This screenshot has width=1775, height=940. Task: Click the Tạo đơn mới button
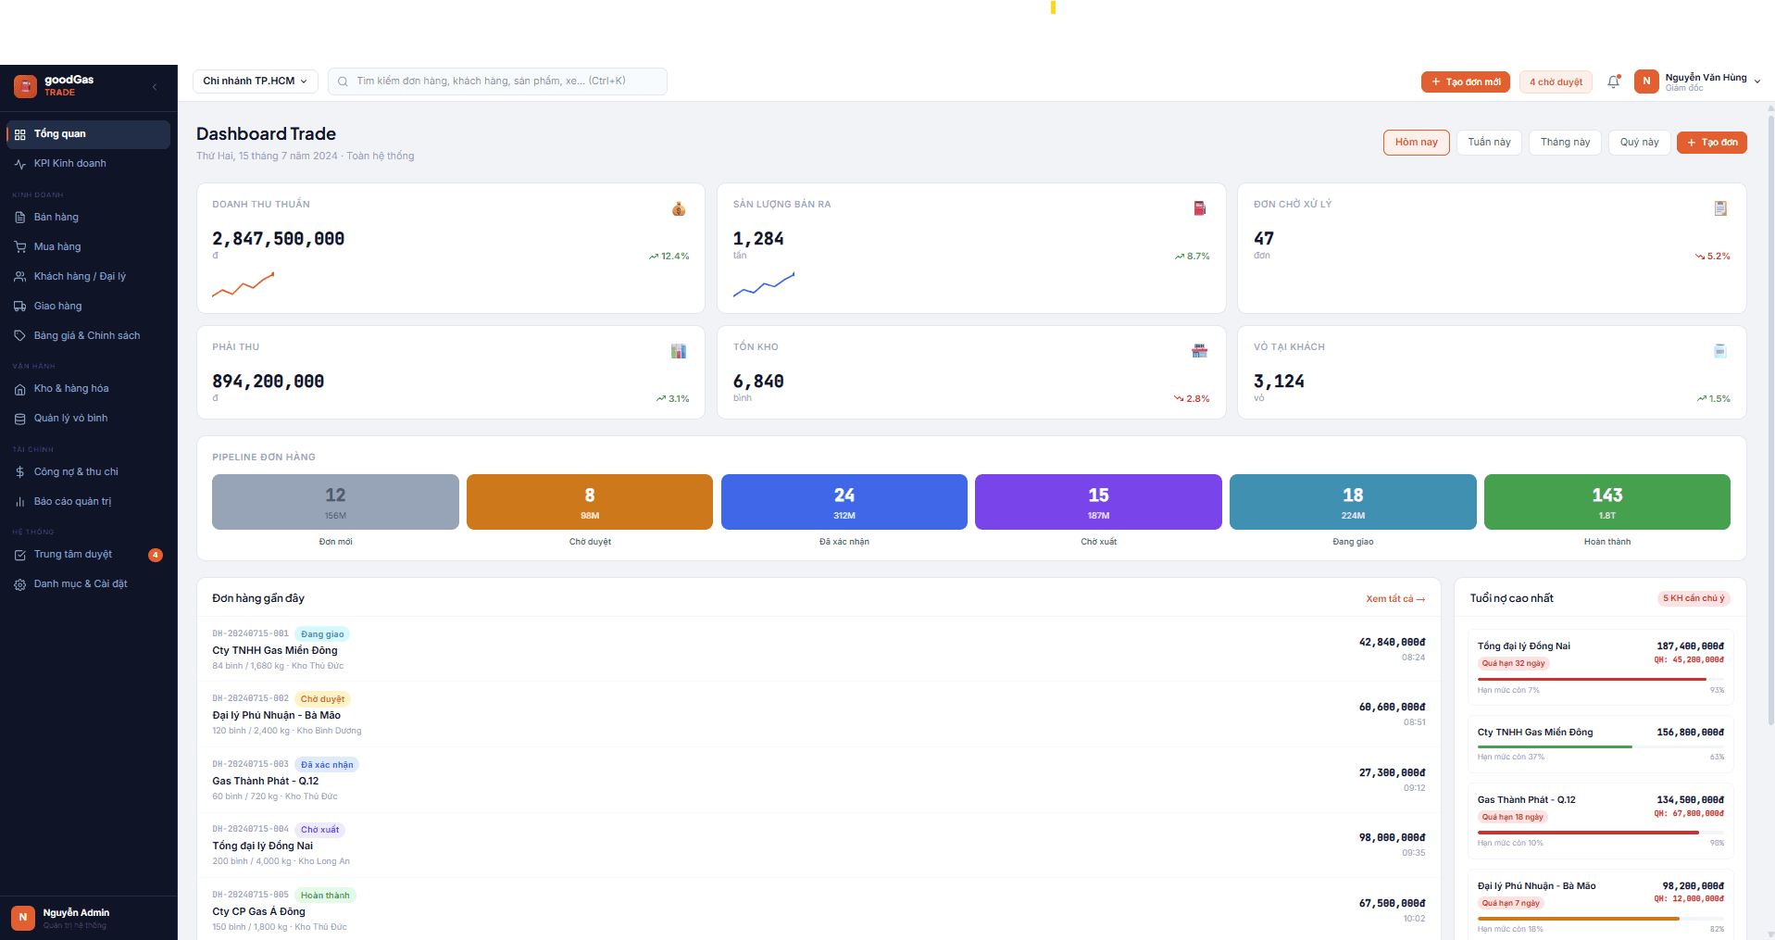[1466, 82]
